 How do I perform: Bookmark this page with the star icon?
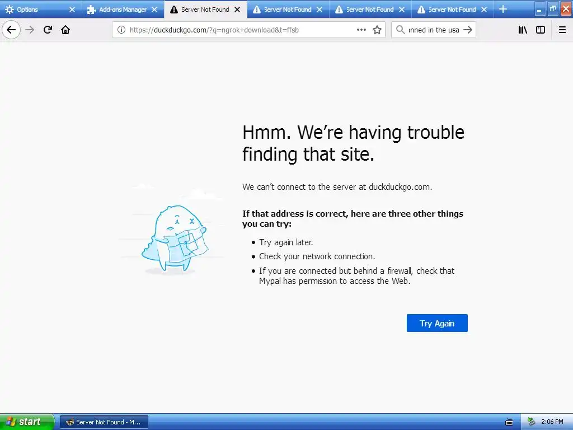(377, 30)
